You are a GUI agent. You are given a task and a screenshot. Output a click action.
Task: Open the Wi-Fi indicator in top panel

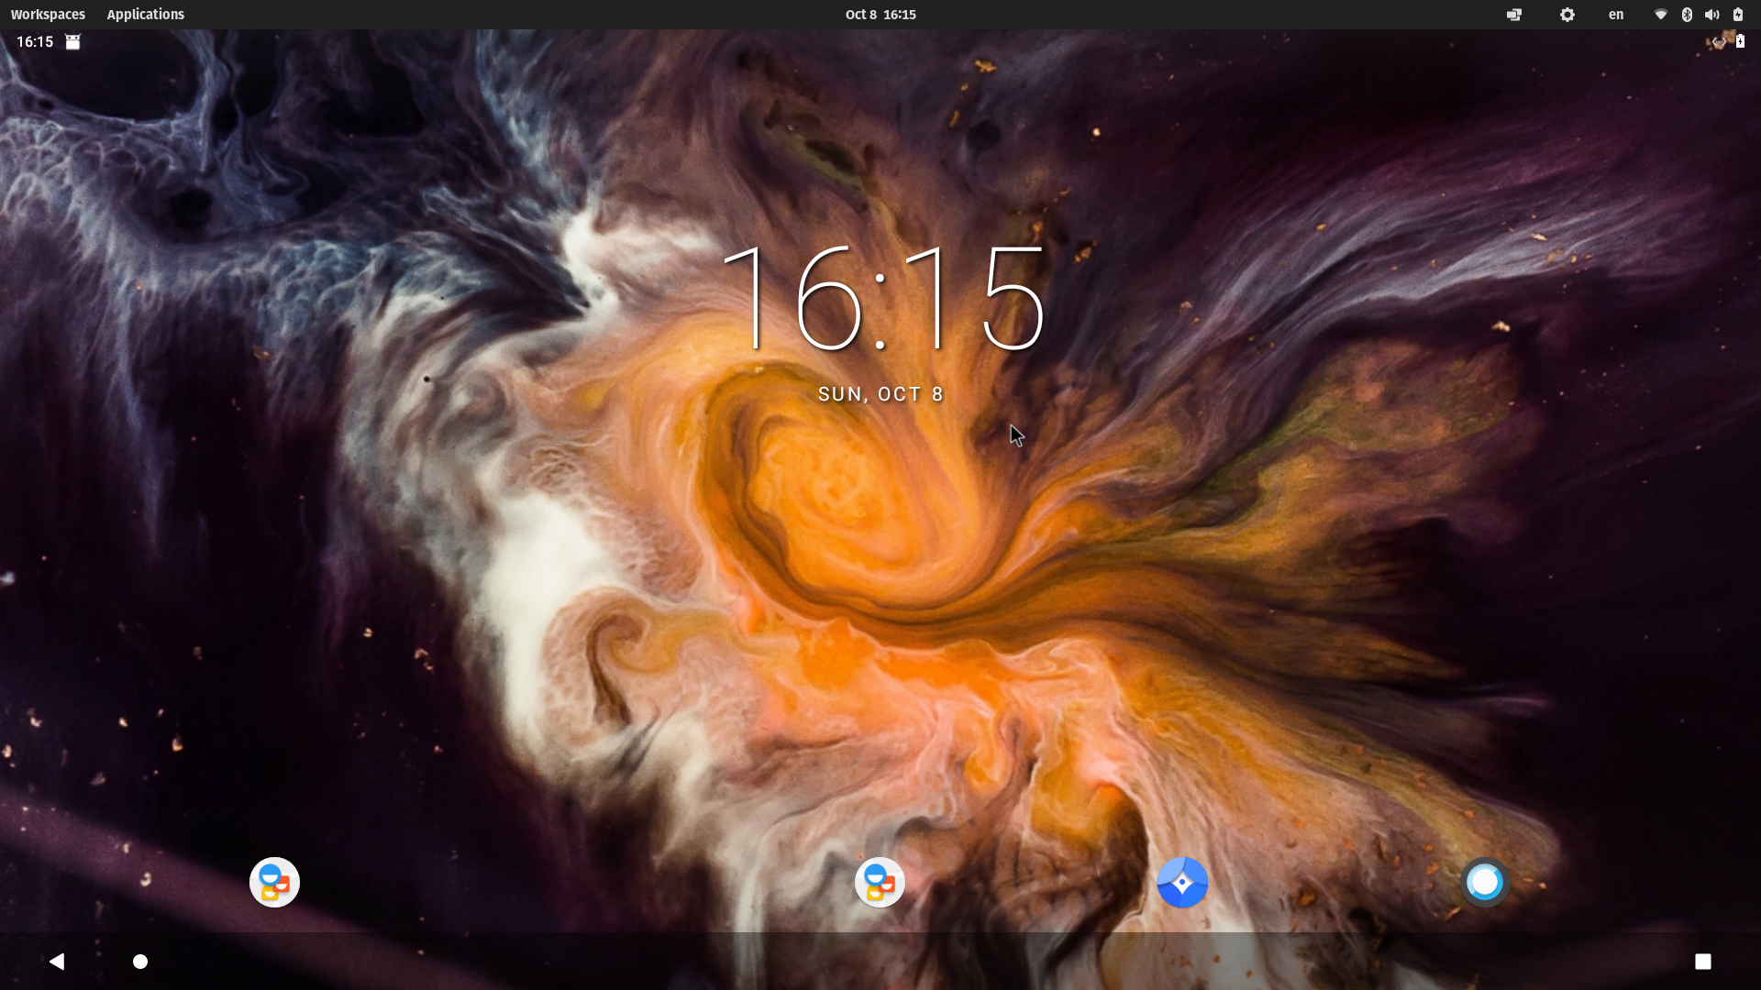coord(1661,15)
